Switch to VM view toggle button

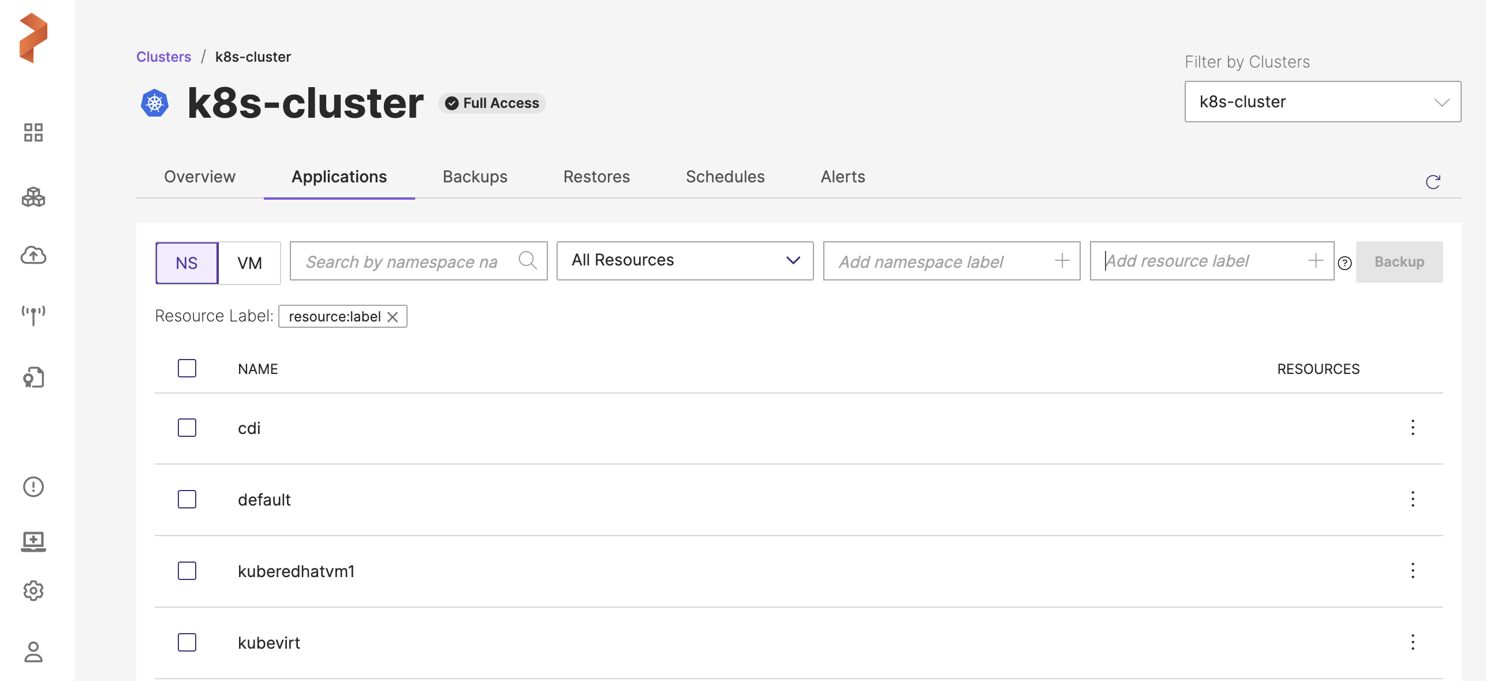tap(249, 263)
